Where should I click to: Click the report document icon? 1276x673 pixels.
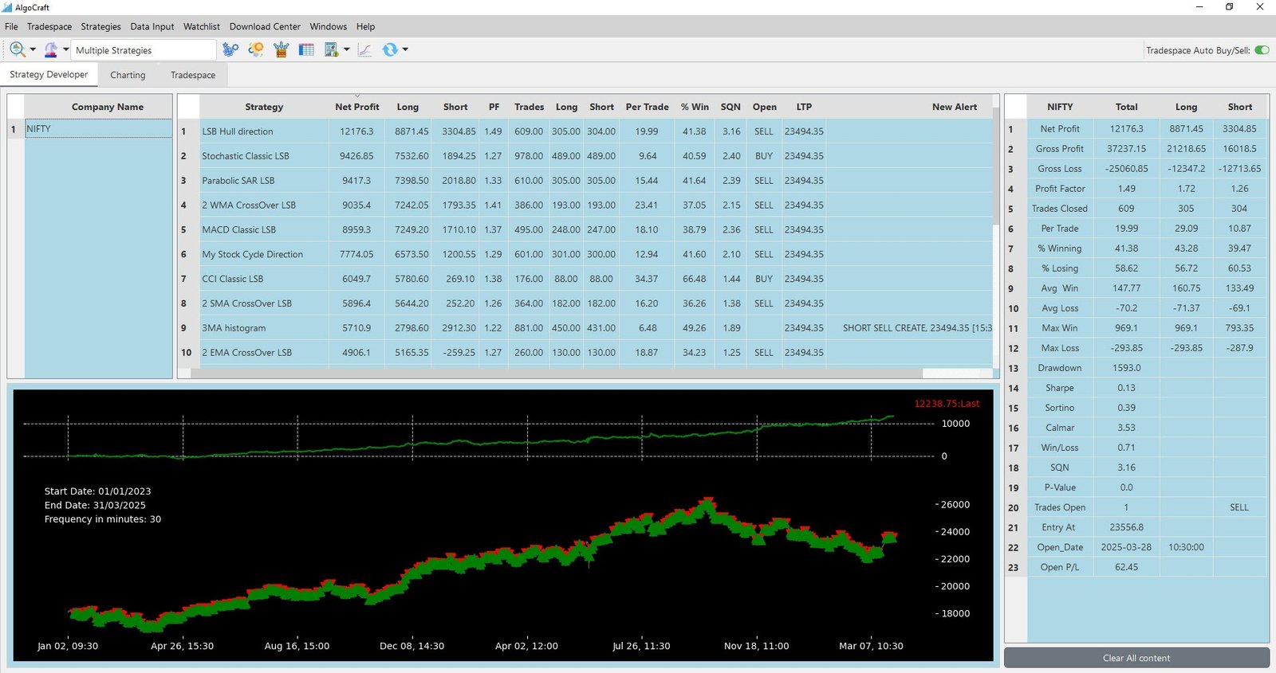coord(332,49)
